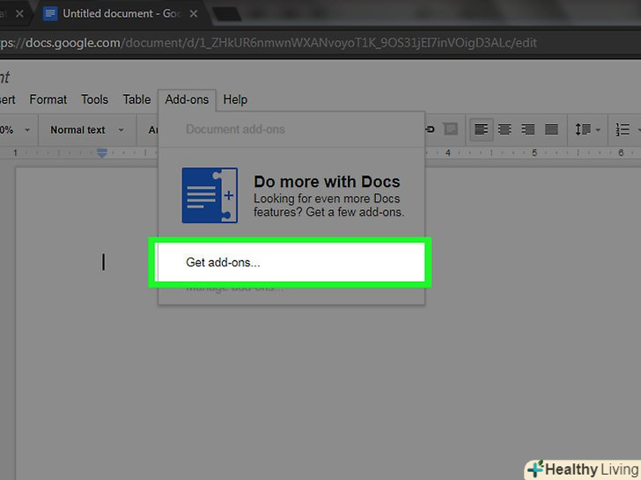Click the indent marker on the ruler
Viewport: 641px width, 480px height.
(x=102, y=153)
